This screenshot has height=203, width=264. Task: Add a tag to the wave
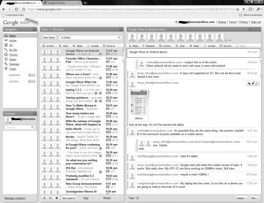[x=138, y=198]
